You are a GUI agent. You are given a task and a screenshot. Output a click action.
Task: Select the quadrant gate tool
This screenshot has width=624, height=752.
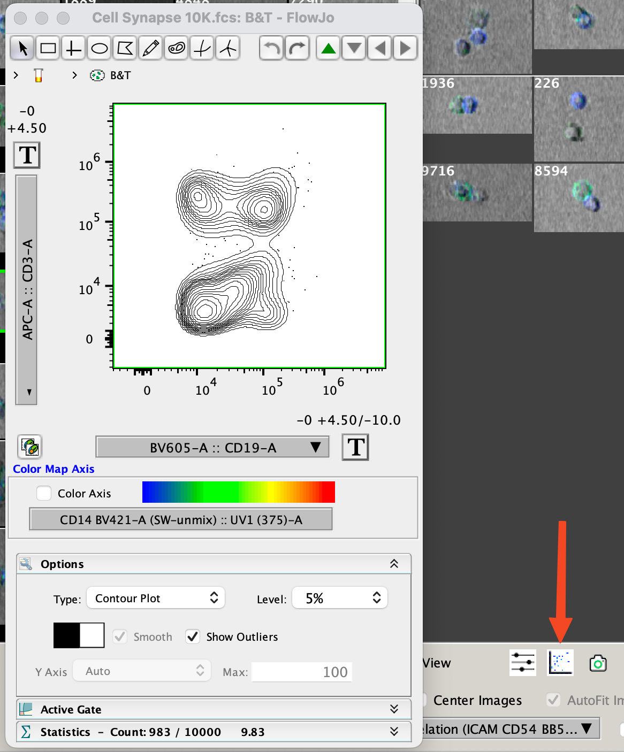point(73,49)
